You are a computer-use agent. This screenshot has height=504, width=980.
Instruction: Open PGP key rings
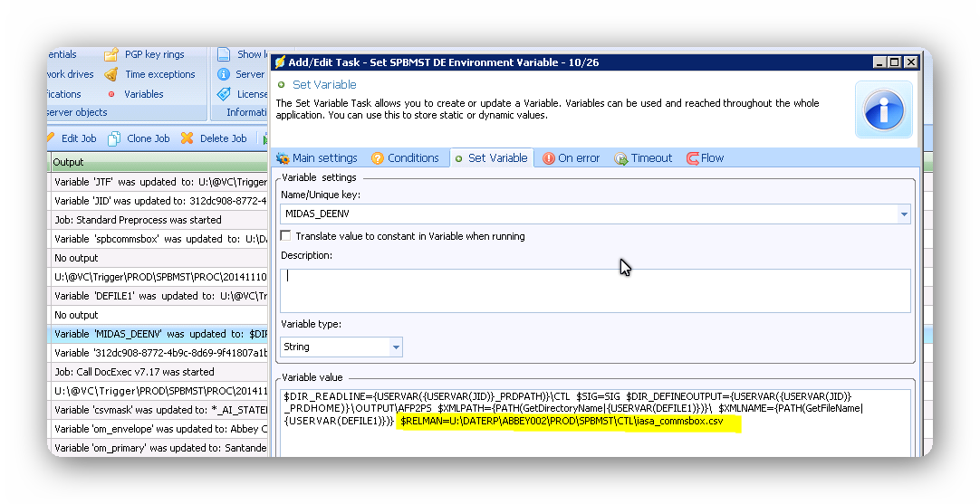(153, 54)
